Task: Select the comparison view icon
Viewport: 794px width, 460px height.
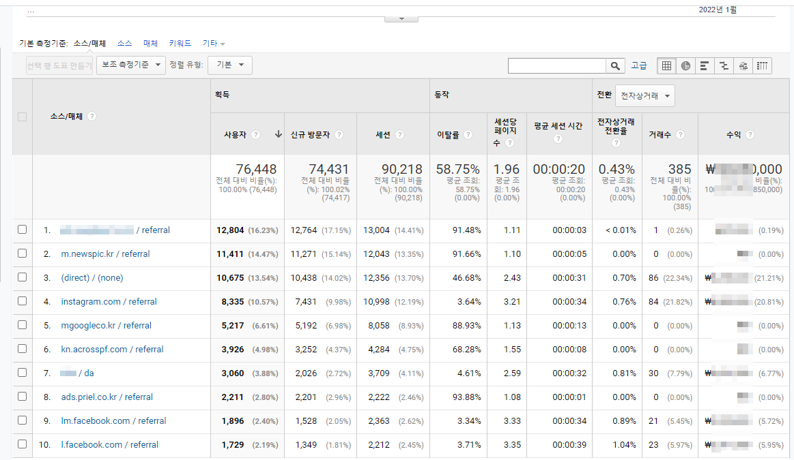Action: 724,66
